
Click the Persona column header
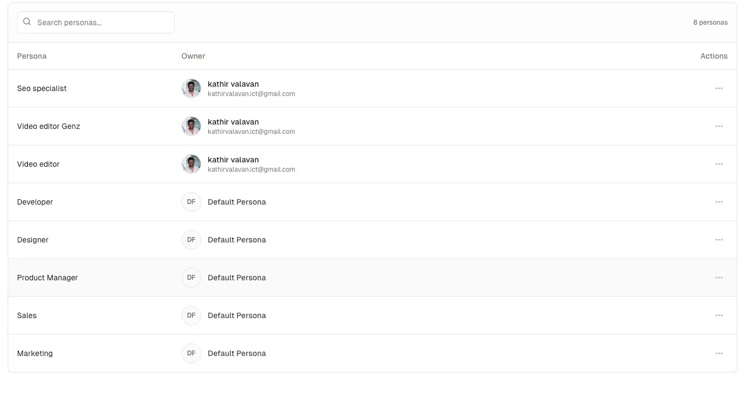[x=32, y=56]
